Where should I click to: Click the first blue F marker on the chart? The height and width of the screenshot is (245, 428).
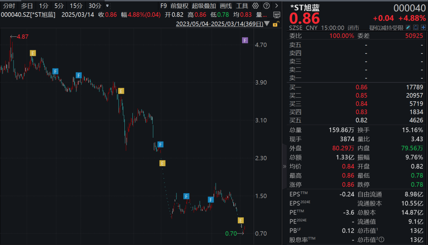(55, 71)
